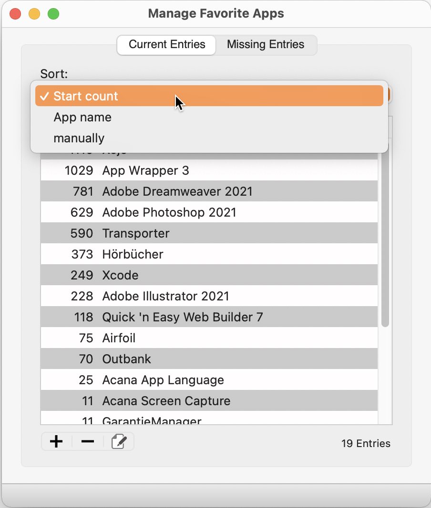
Task: Remove selected entry with minus button
Action: point(88,442)
